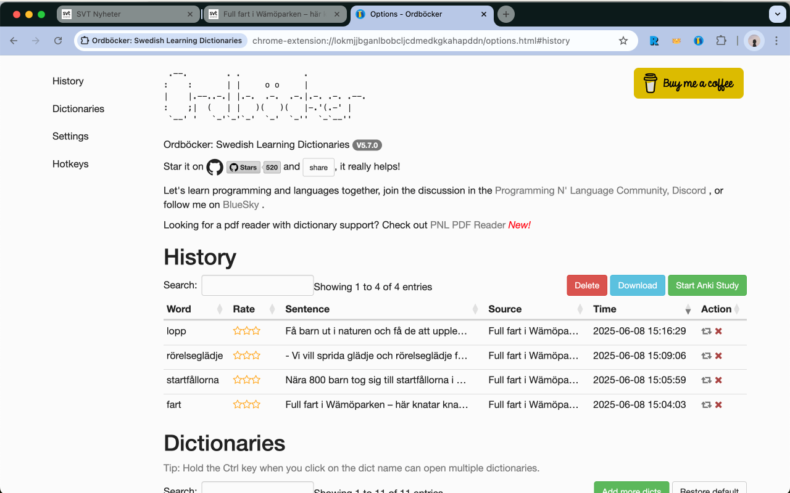Click the browser address bar URL

coord(411,41)
